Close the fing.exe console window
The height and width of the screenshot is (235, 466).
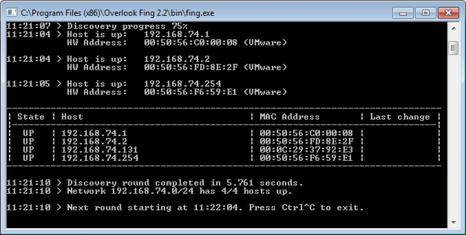point(448,13)
